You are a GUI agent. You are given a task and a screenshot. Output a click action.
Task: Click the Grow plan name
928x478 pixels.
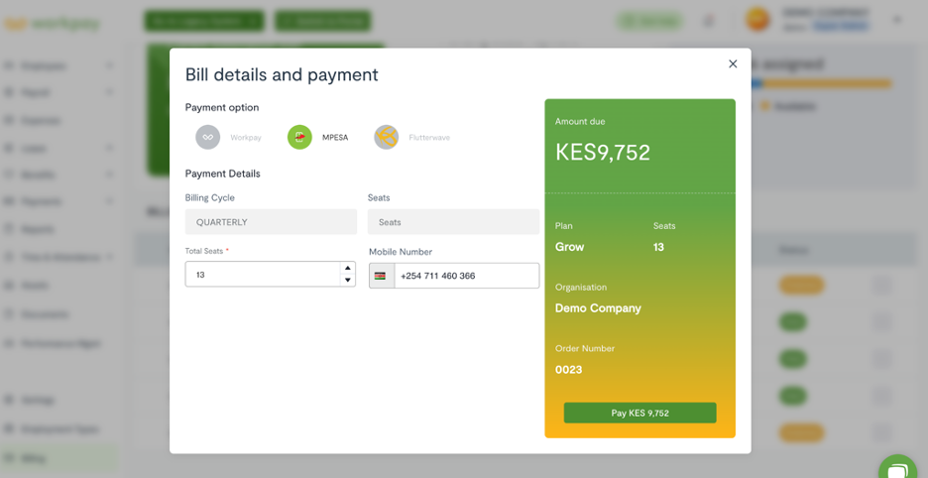pos(569,247)
